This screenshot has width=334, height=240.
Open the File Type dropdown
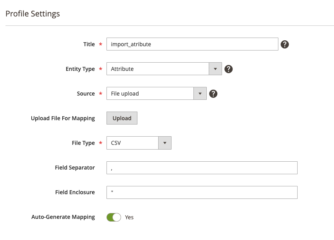pos(139,143)
